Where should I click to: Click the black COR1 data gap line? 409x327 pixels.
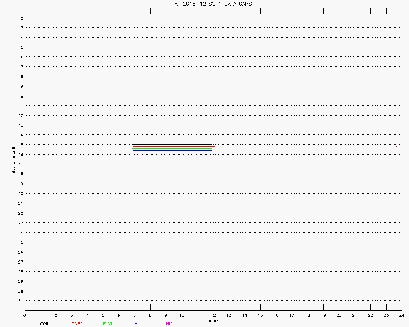(x=172, y=144)
